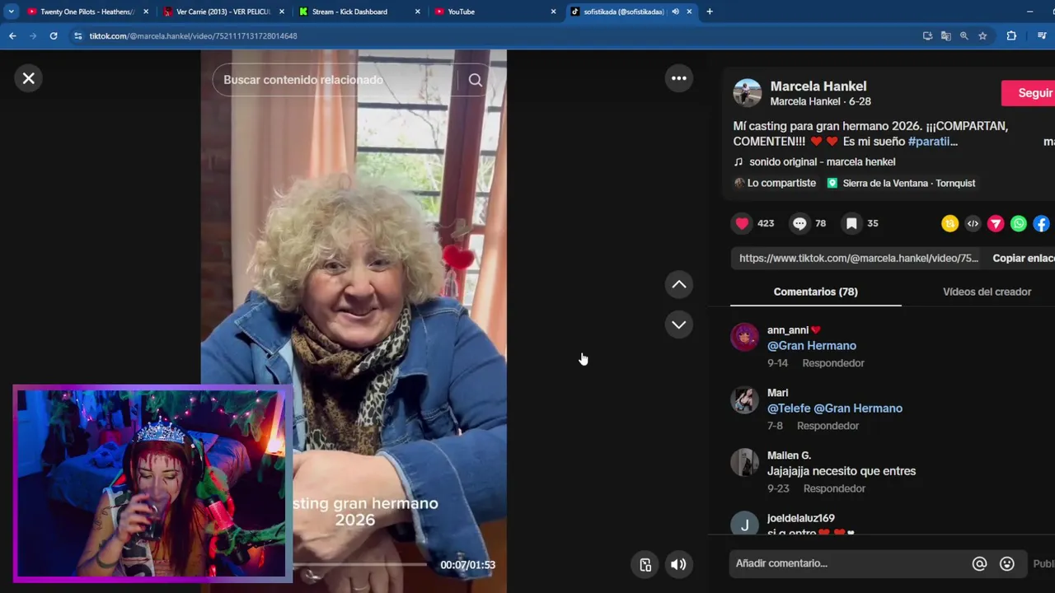Click the Lo compartiste repost label
The image size is (1055, 593).
(775, 183)
